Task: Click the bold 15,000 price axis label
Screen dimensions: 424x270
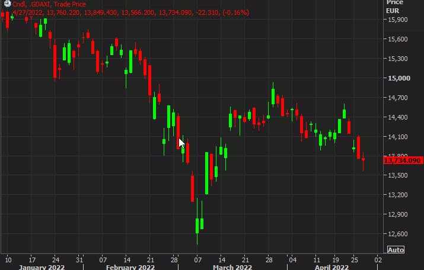Action: 399,78
